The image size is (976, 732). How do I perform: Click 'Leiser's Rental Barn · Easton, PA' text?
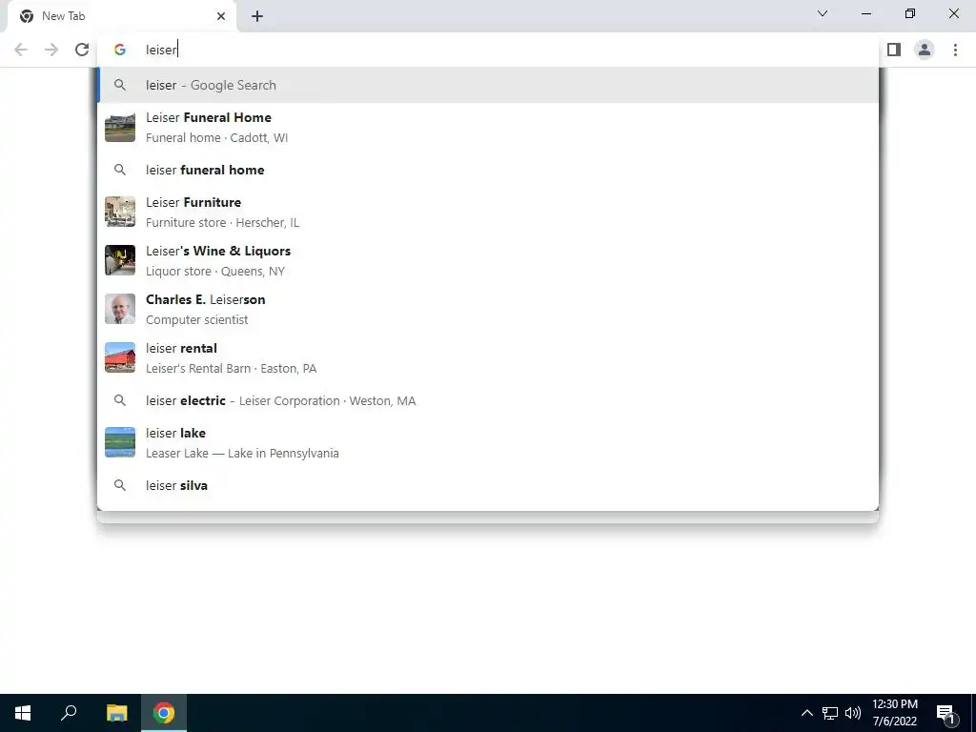[x=231, y=369]
